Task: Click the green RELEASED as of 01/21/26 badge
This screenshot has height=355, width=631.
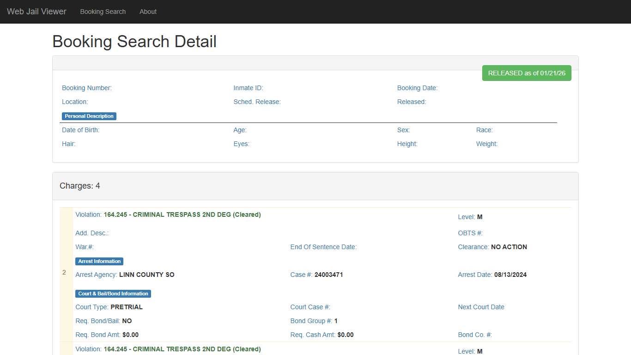Action: [x=526, y=73]
